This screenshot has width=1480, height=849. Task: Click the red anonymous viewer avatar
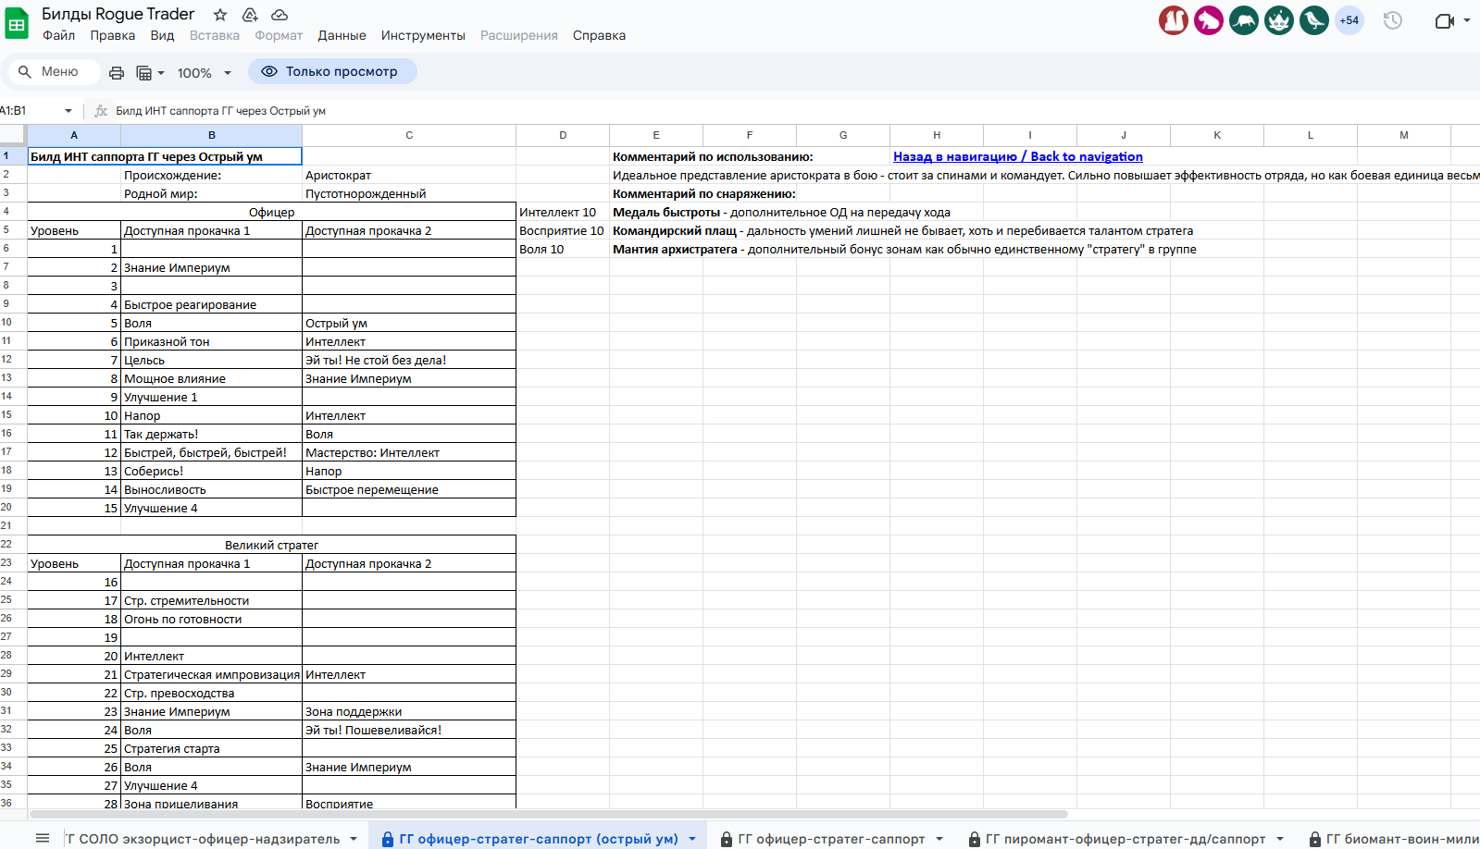point(1174,20)
